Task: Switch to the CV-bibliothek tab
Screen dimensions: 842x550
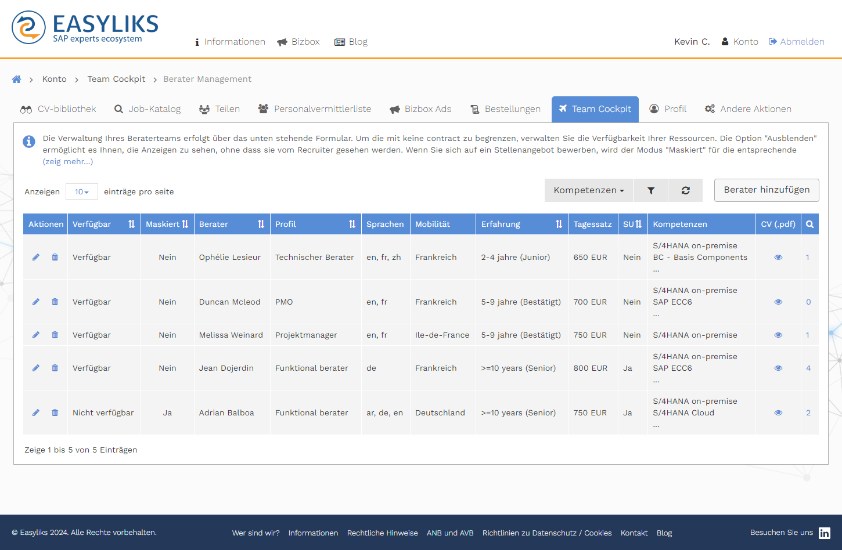Action: tap(58, 109)
